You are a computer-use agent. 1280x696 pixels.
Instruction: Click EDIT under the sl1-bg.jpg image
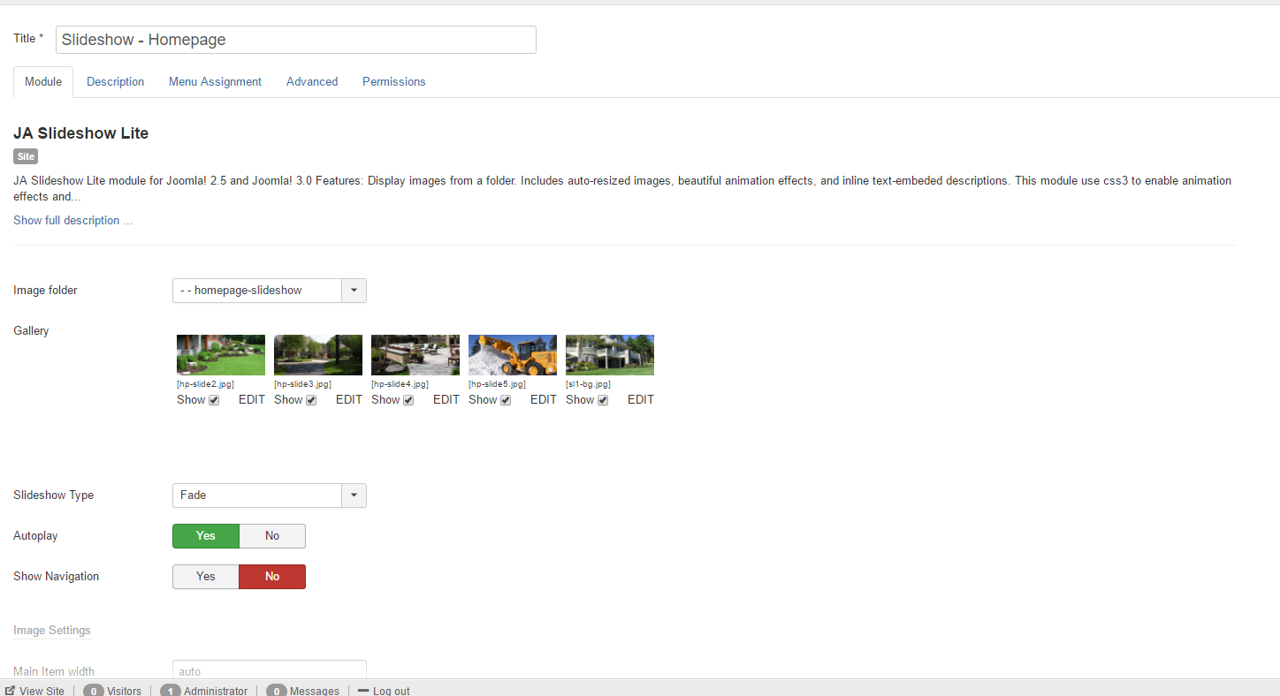(x=641, y=400)
